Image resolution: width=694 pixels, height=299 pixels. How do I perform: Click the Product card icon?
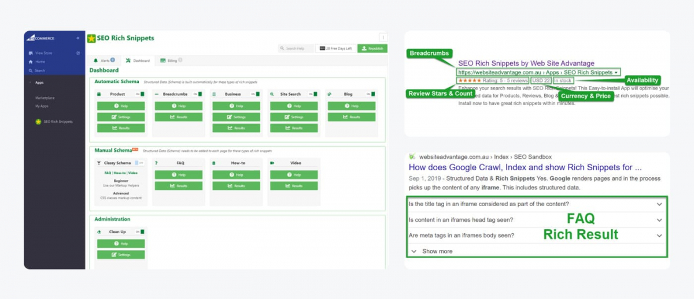pyautogui.click(x=99, y=94)
